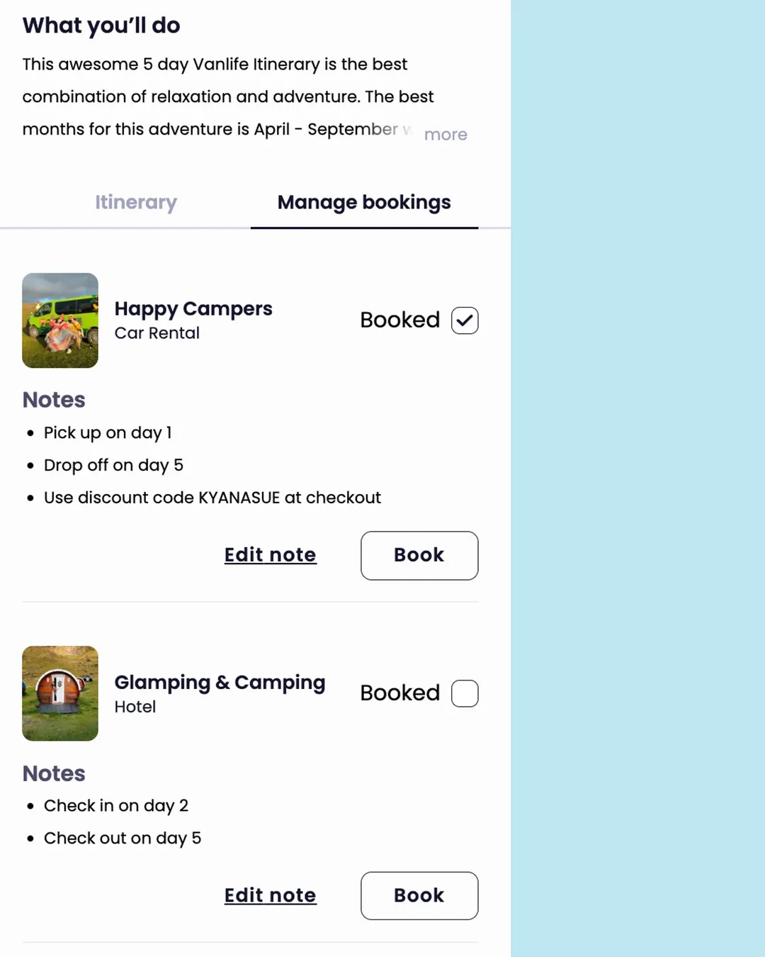765x957 pixels.
Task: Open the Glamping & Camping hut thumbnail
Action: click(60, 693)
